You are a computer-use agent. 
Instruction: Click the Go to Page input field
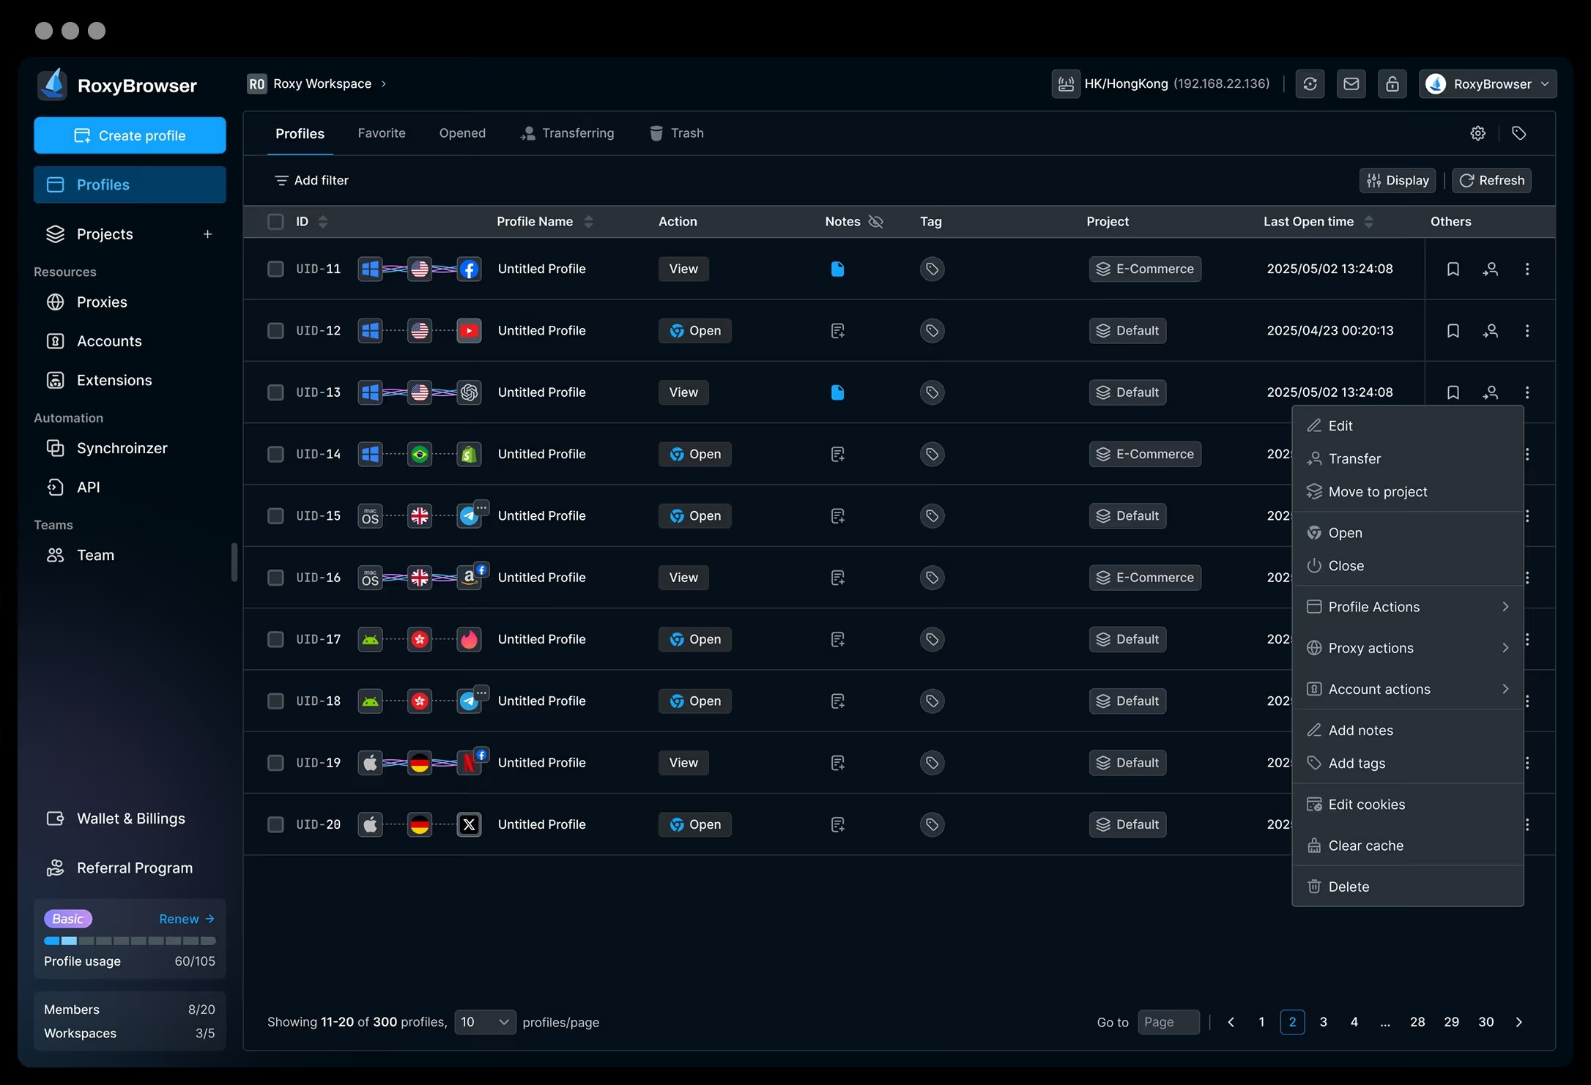point(1168,1022)
